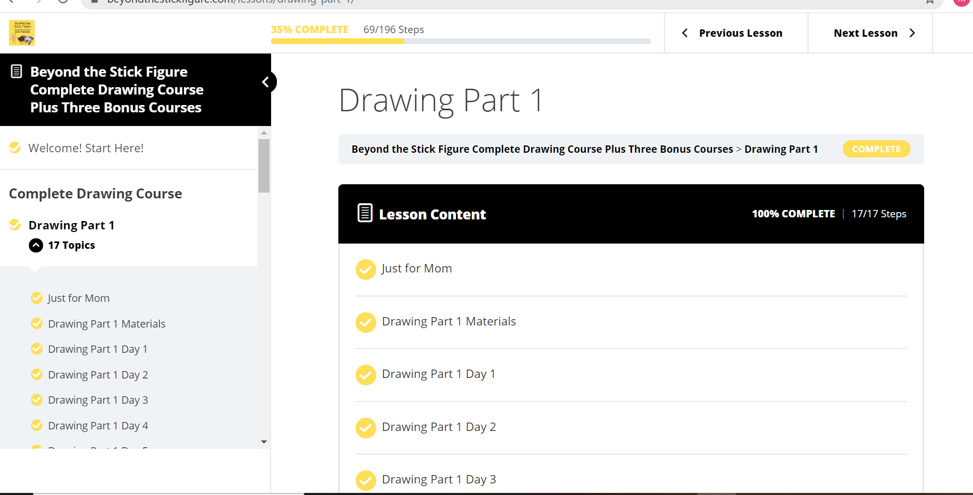973x495 pixels.
Task: Open Drawing Part 1 Day 4 in sidebar
Action: (x=98, y=426)
